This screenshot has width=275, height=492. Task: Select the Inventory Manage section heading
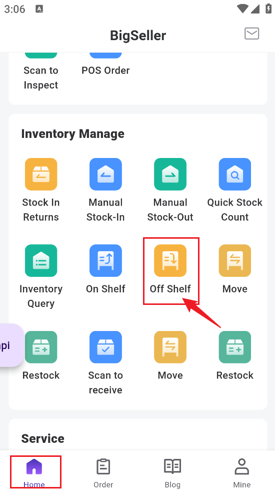point(72,134)
